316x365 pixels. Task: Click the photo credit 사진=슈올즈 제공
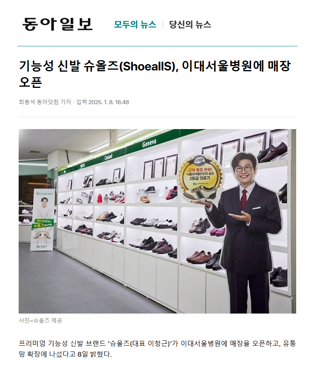[40, 321]
